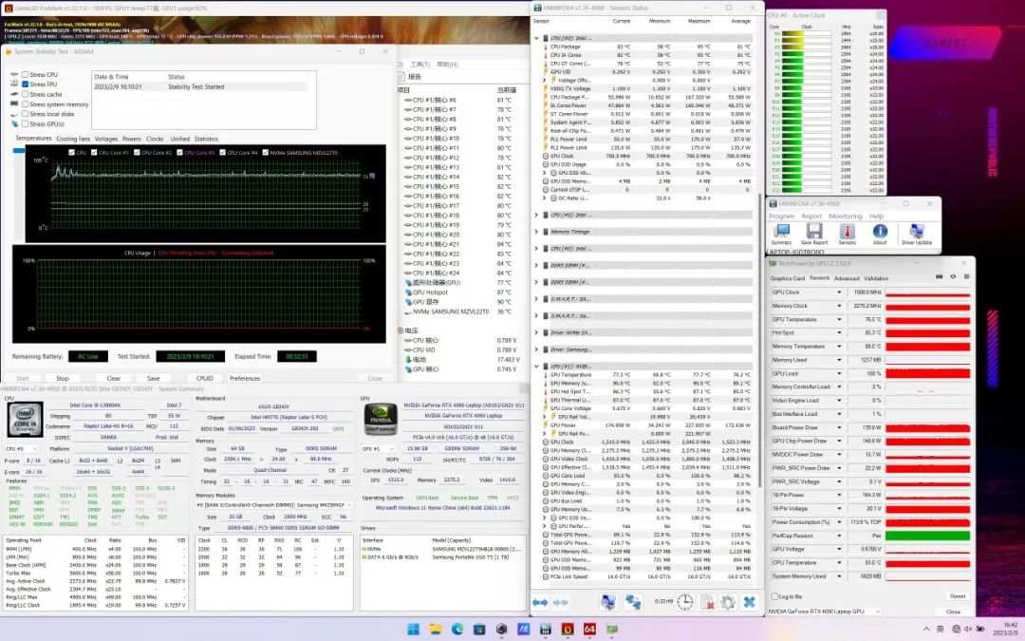This screenshot has width=1025, height=641.
Task: Switch to the Cooling Fans tab
Action: tap(73, 139)
